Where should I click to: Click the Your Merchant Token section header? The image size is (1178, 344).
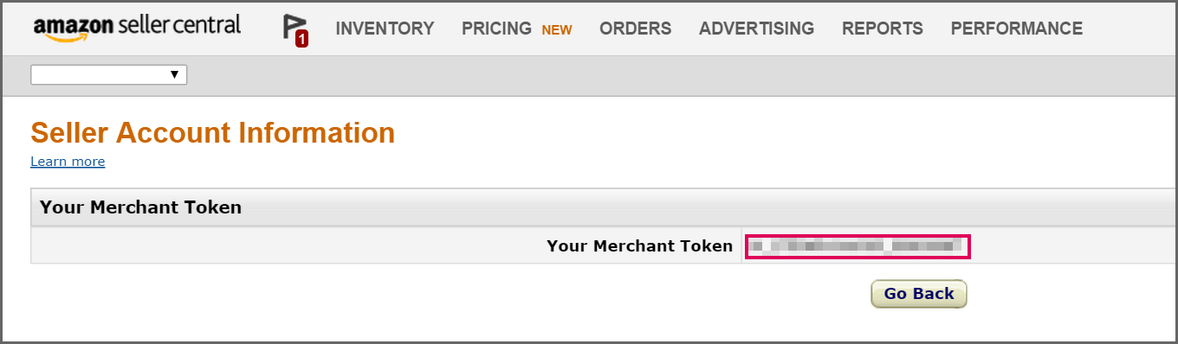(140, 207)
